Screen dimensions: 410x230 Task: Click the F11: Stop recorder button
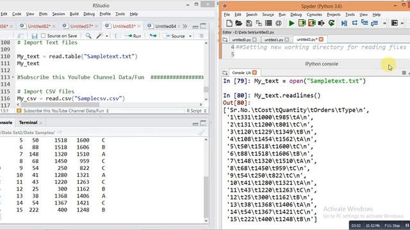click(x=392, y=226)
